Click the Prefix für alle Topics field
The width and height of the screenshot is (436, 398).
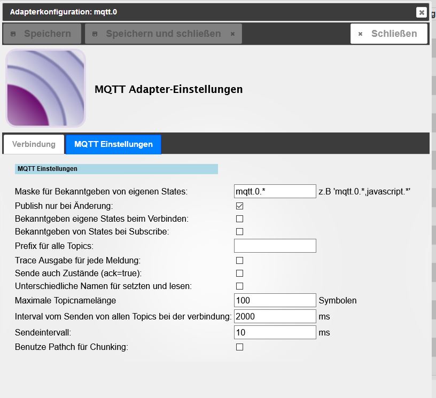tap(275, 246)
